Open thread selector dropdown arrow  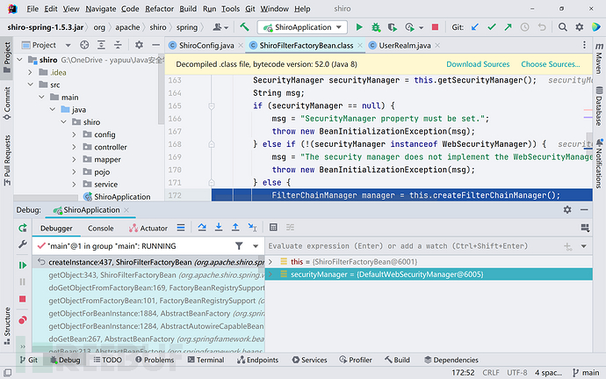click(256, 246)
